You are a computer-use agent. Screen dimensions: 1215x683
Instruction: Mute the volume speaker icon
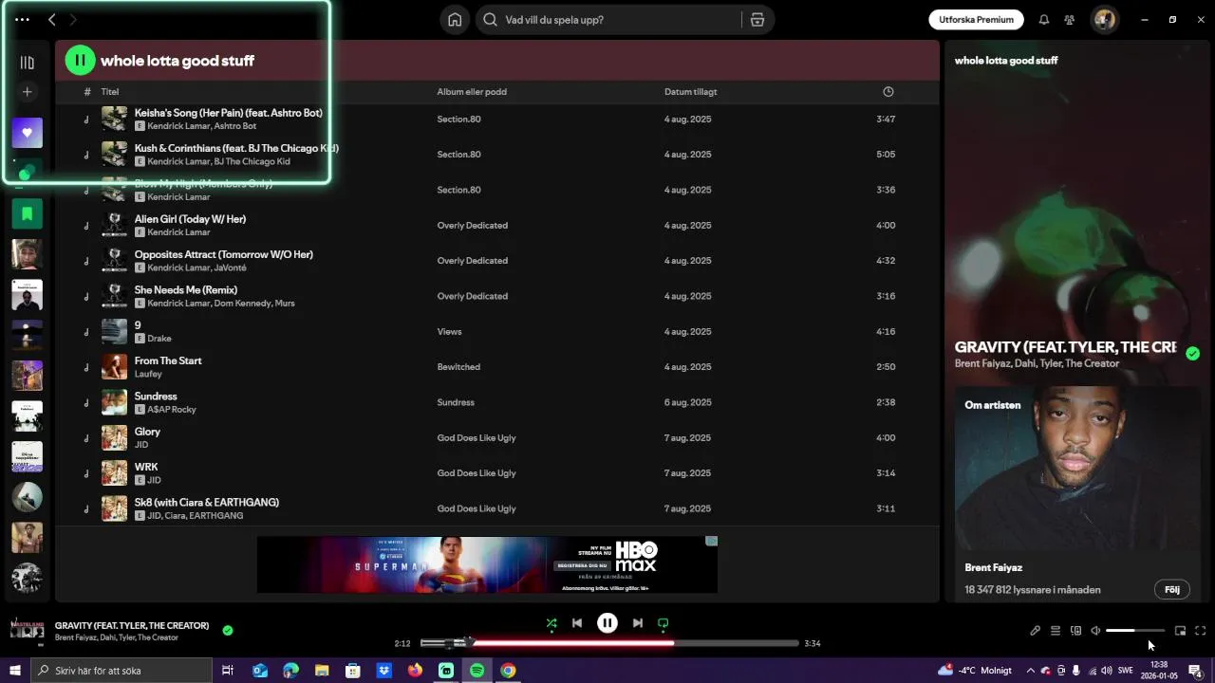1095,631
